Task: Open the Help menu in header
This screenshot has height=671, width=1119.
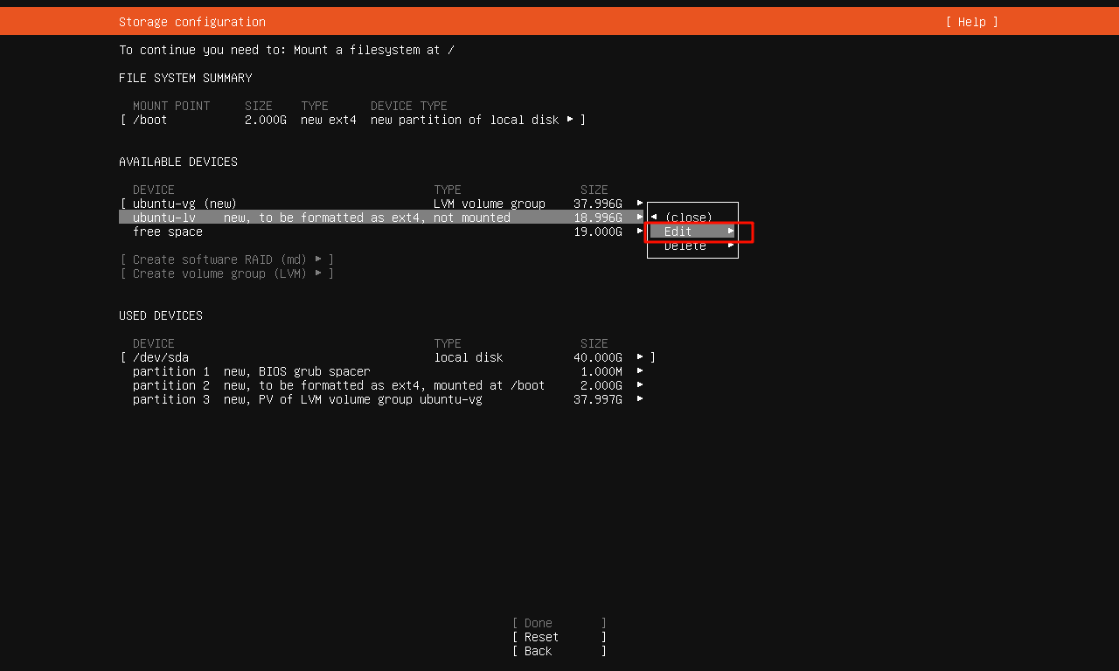Action: tap(971, 22)
